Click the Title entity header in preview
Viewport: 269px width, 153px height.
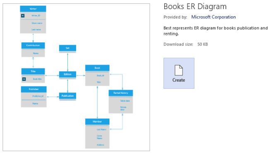point(33,71)
